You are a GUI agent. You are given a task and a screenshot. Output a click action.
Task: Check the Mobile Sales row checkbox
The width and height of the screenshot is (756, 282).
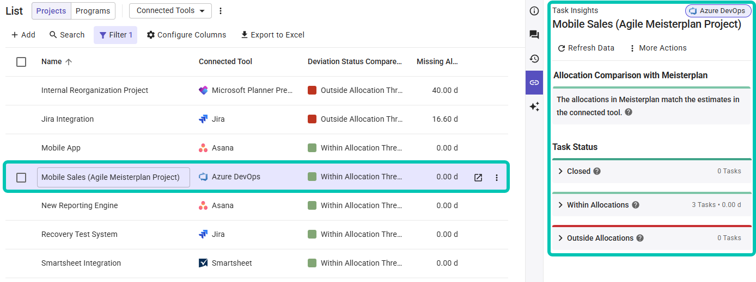(21, 177)
